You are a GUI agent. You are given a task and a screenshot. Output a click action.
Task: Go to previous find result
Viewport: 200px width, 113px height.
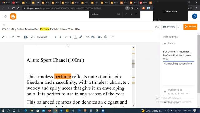(x=126, y=14)
